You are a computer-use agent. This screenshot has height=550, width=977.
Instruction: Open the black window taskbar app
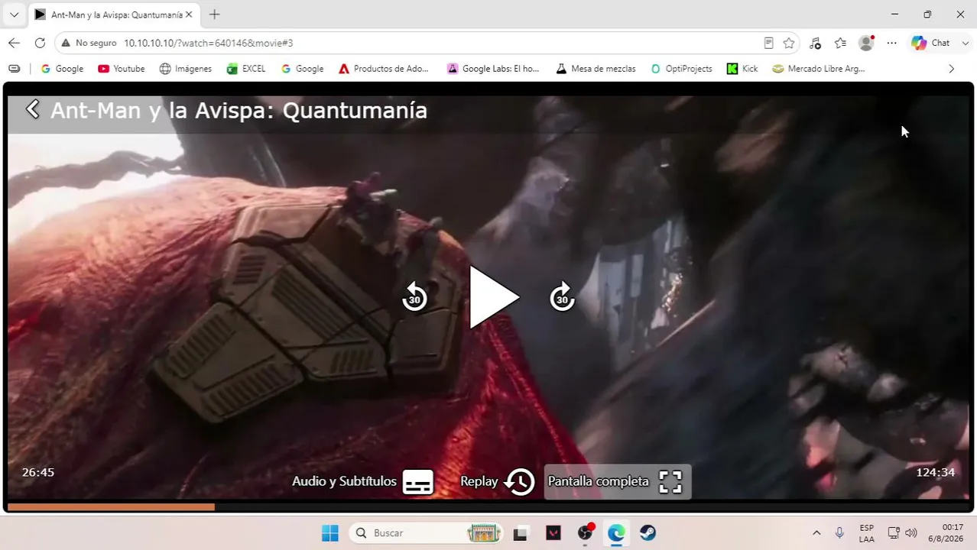521,532
